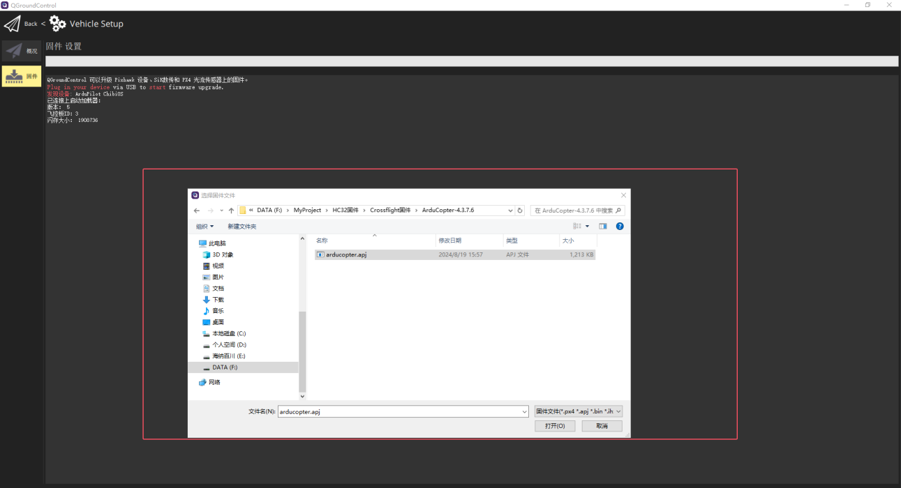Switch to the 概况 (Summary) sidebar tab

point(22,51)
